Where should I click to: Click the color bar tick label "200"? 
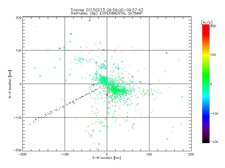[213, 26]
